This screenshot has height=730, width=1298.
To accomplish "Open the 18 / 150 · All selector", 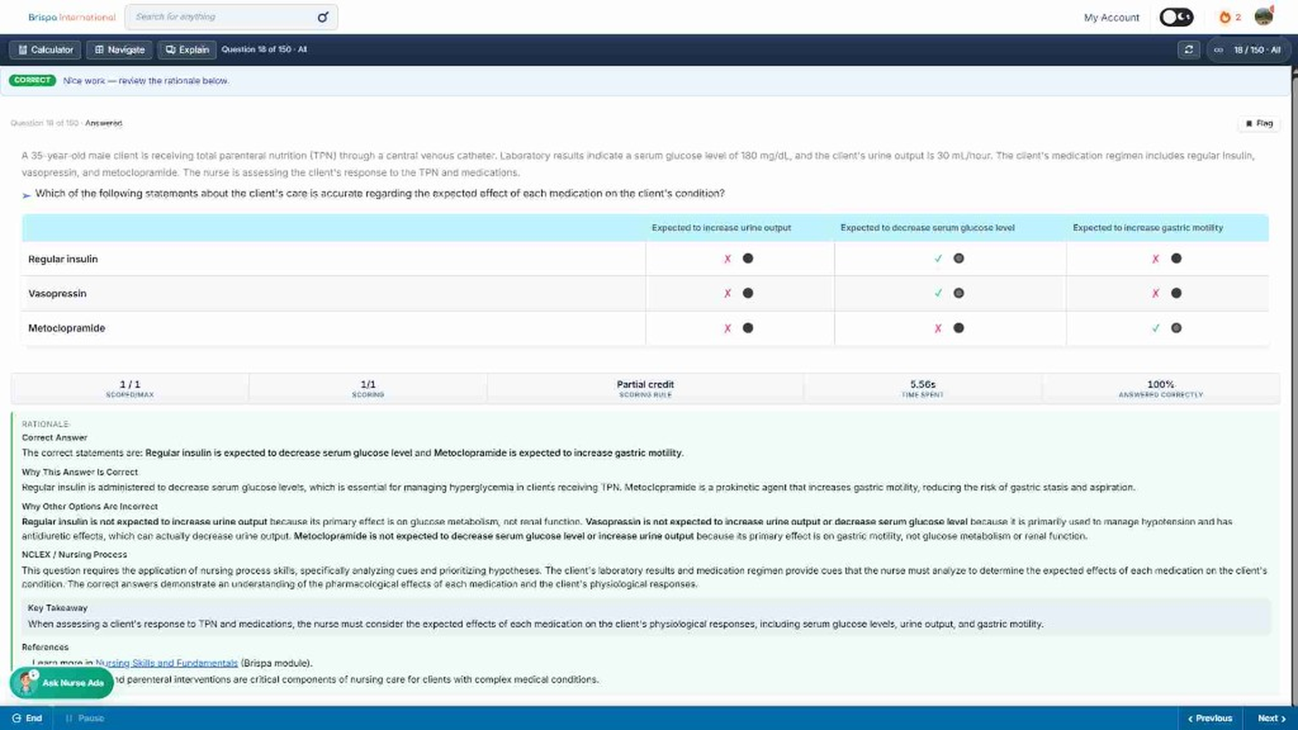I will pos(1248,49).
